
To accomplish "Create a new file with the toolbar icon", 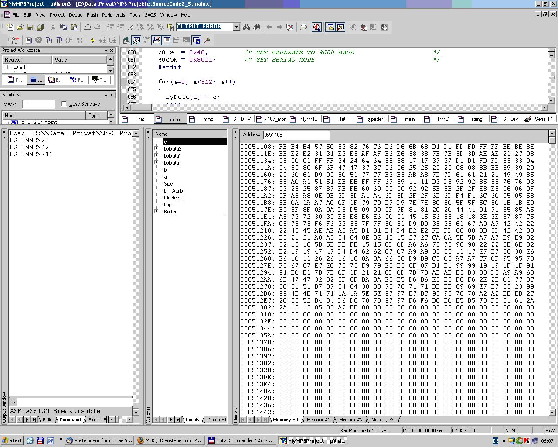I will tap(10, 27).
